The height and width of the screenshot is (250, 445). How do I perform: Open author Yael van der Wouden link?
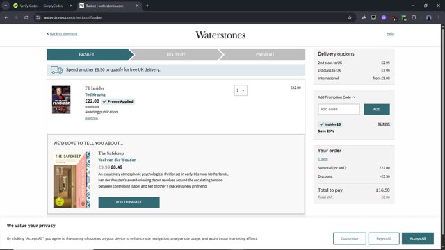[x=118, y=160]
